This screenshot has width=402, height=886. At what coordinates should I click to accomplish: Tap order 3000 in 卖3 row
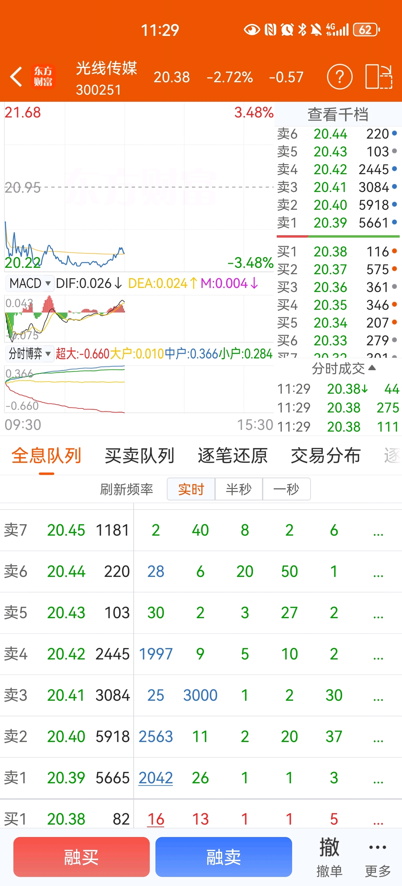tap(200, 695)
